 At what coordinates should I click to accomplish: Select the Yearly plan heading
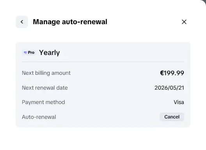point(50,53)
